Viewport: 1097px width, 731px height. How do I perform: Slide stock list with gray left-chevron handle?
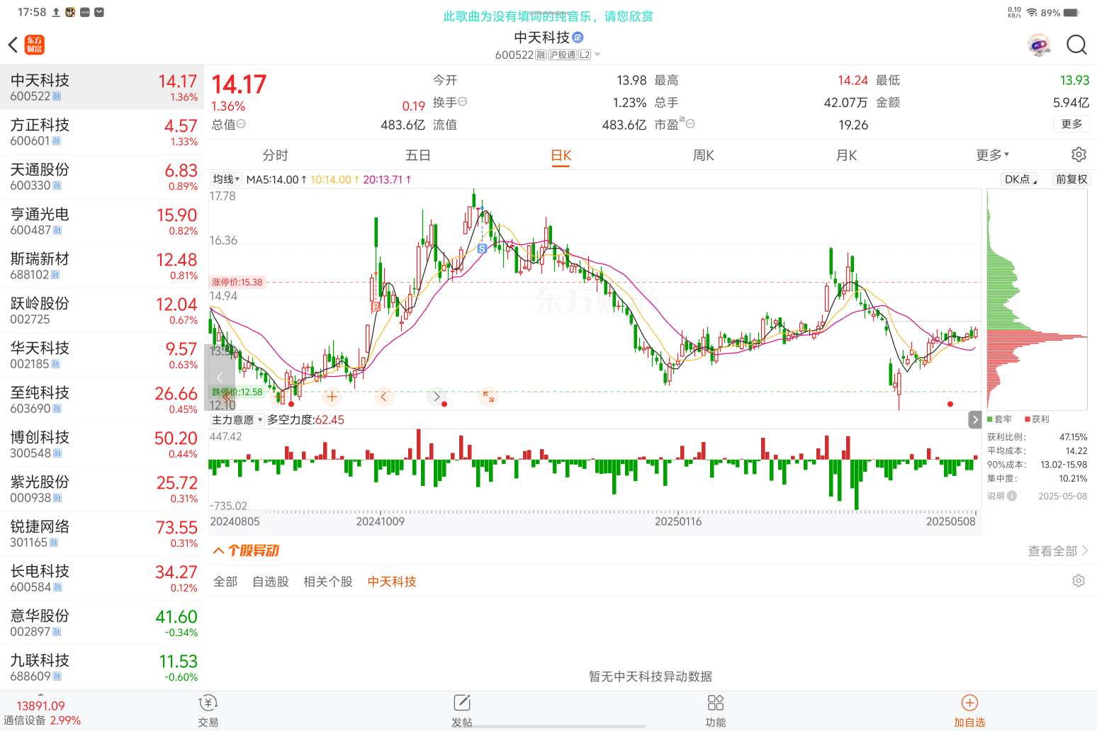pyautogui.click(x=220, y=378)
